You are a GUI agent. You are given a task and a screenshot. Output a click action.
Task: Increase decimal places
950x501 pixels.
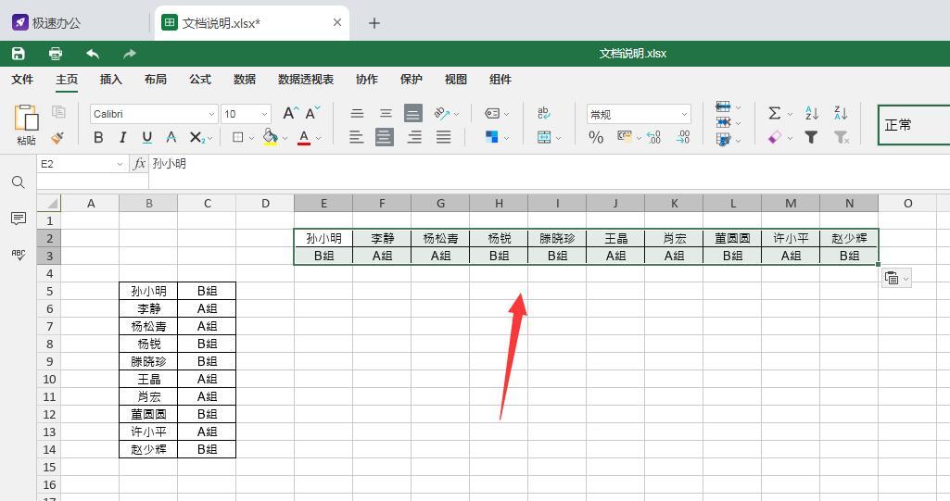click(x=683, y=137)
